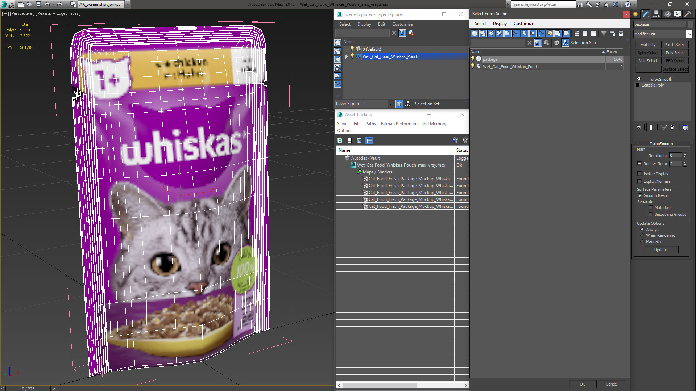
Task: Toggle Render Iters checkbox in TurboSmooth
Action: pyautogui.click(x=640, y=164)
